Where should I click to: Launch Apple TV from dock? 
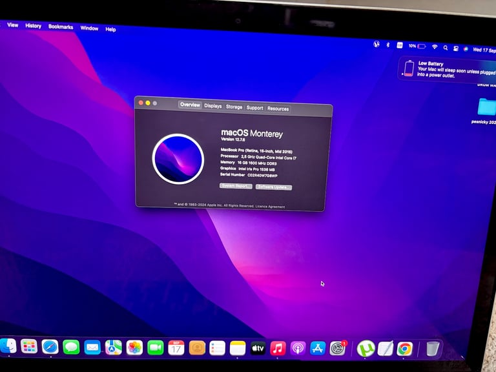point(258,348)
